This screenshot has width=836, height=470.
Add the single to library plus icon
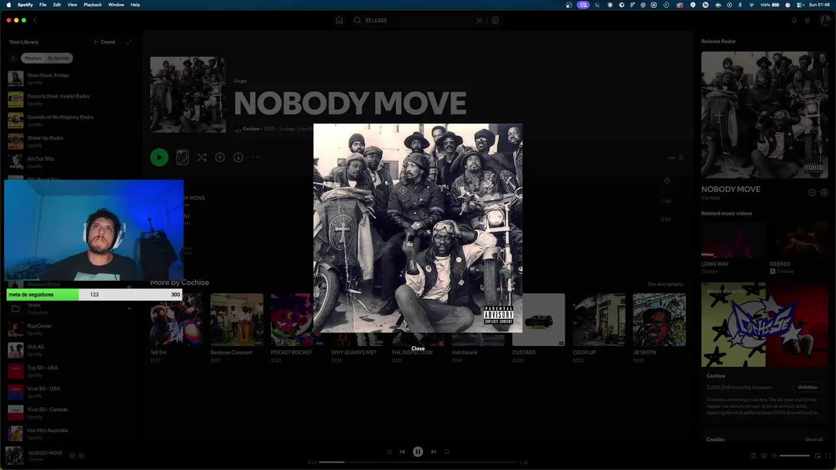coord(220,157)
